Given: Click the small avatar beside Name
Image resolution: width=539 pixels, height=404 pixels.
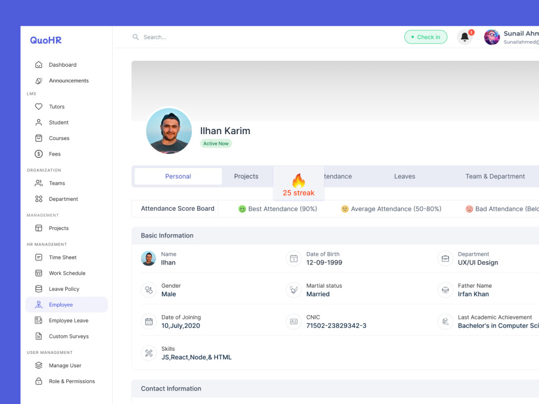Looking at the screenshot, I should pos(149,259).
